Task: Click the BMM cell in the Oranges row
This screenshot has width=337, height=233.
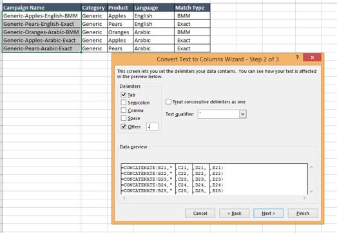Action: 192,32
